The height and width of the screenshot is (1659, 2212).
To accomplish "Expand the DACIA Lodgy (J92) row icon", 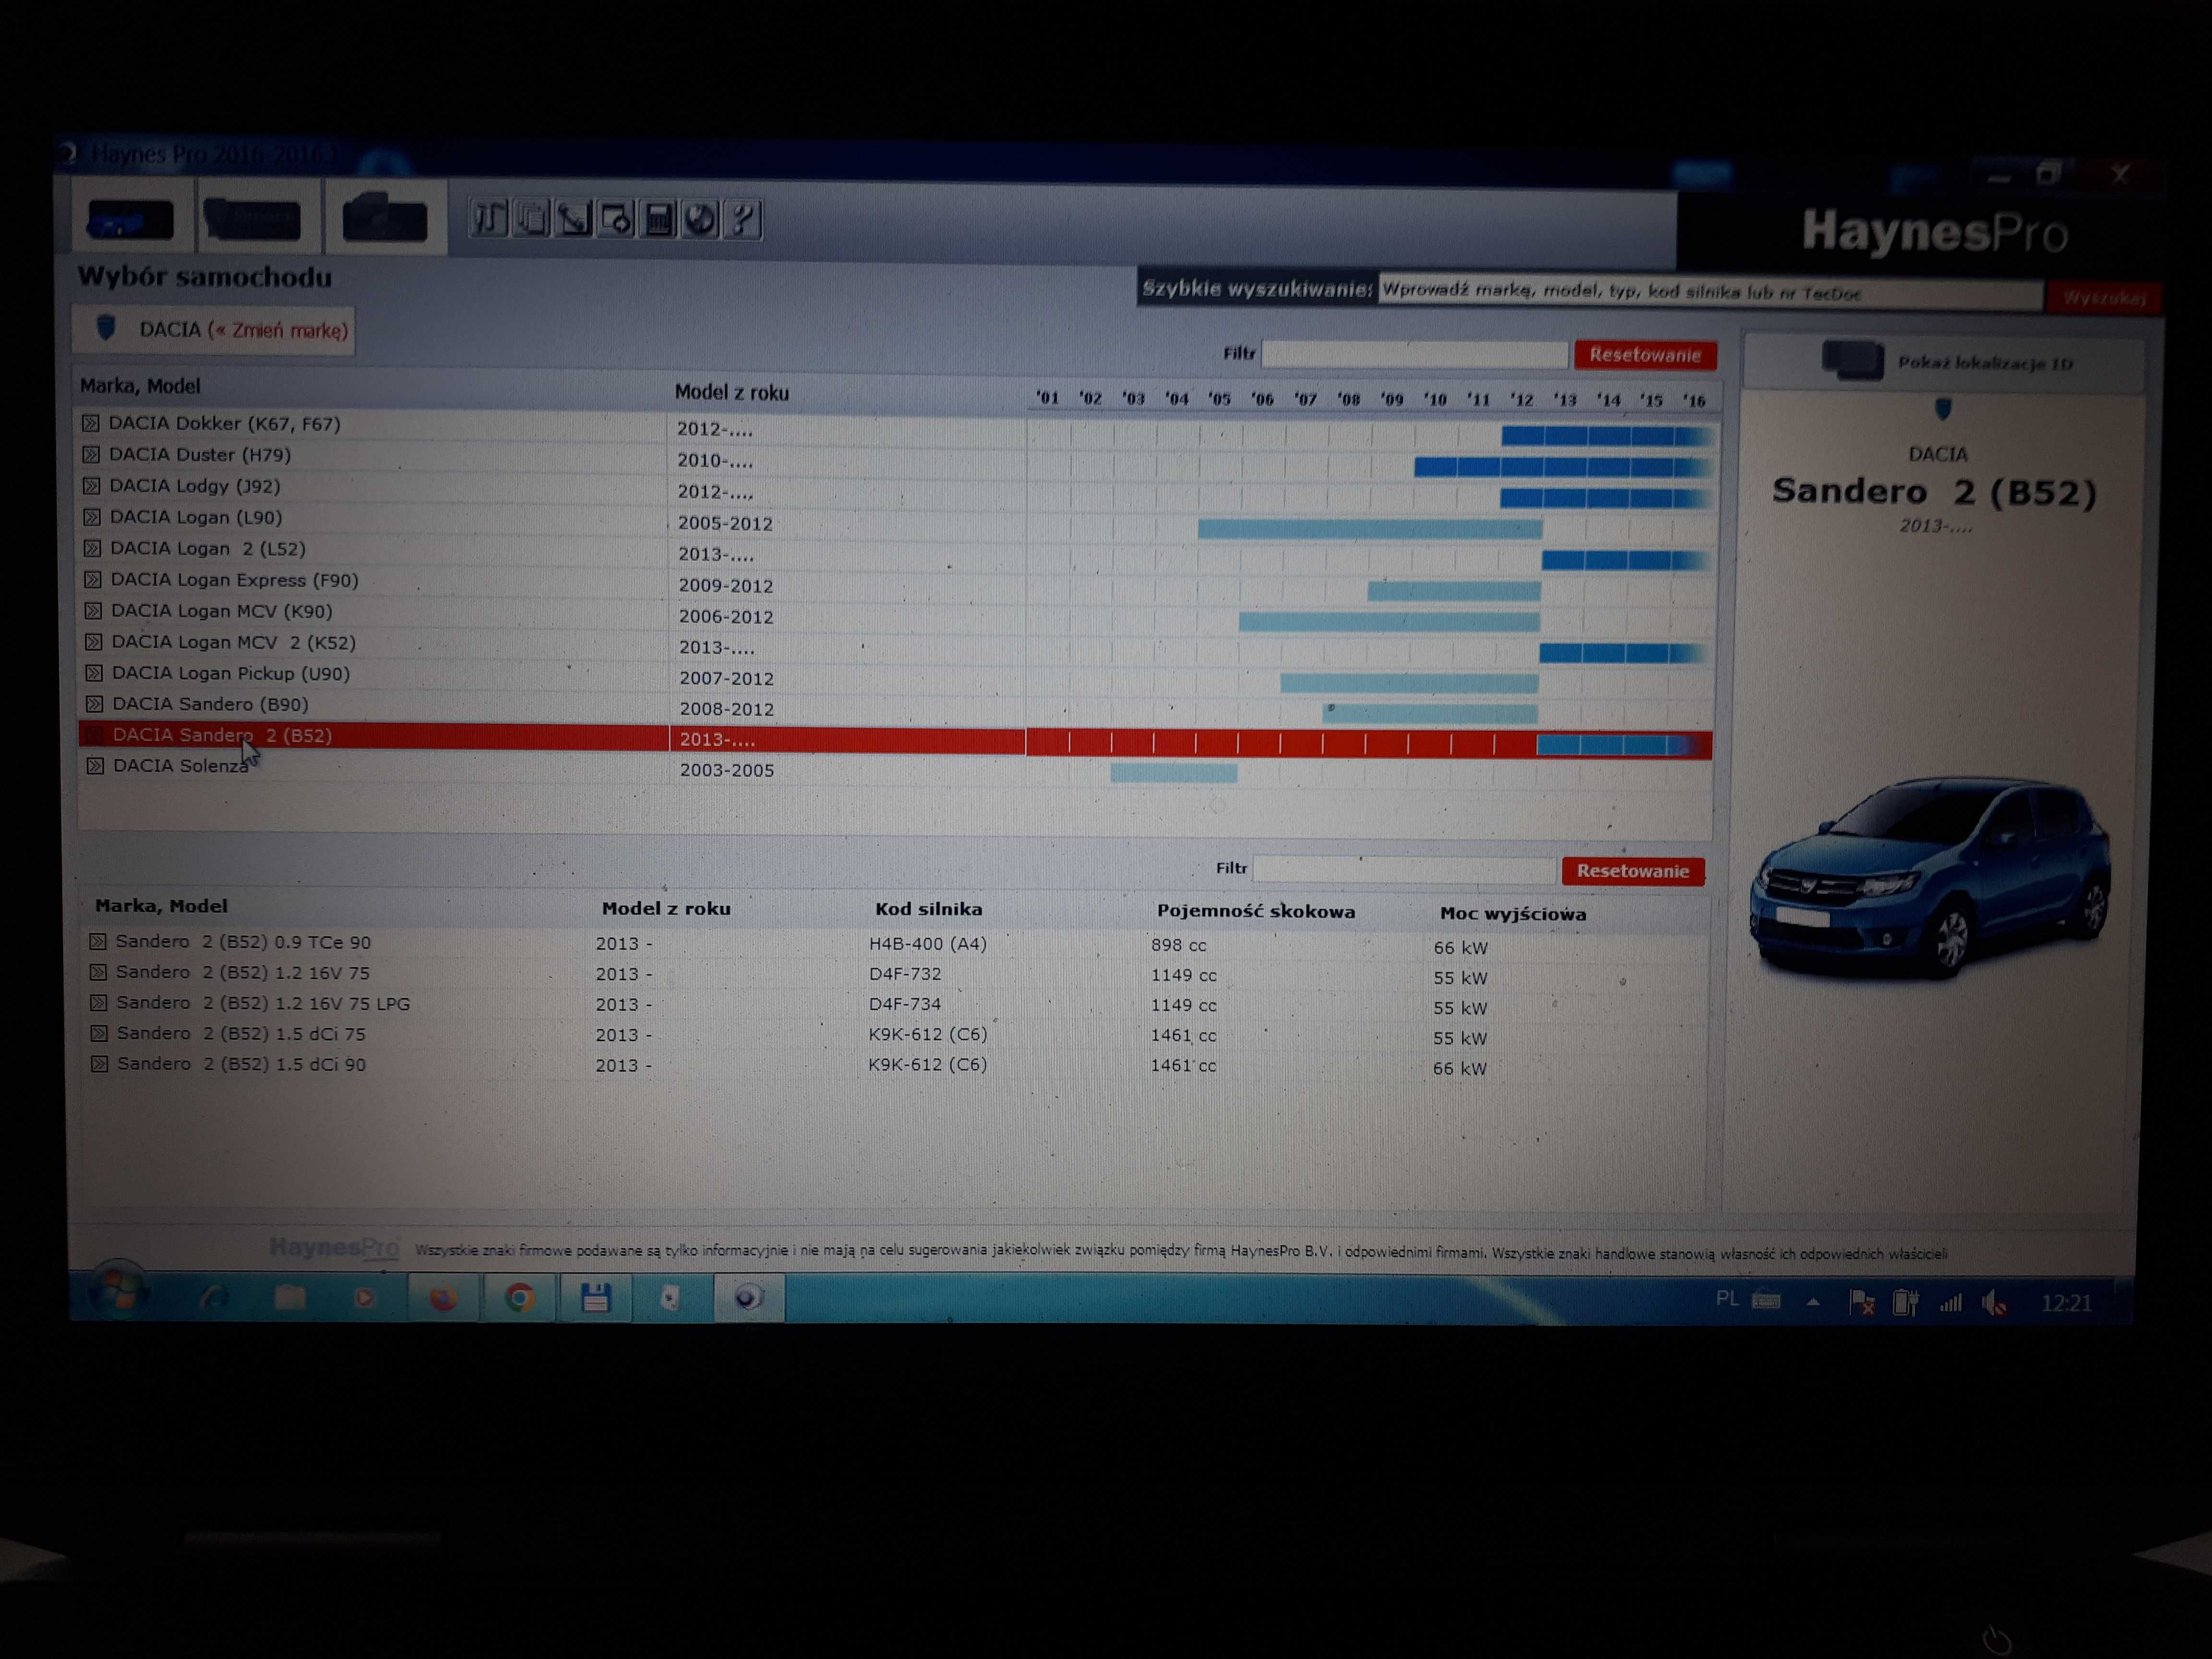I will [91, 486].
